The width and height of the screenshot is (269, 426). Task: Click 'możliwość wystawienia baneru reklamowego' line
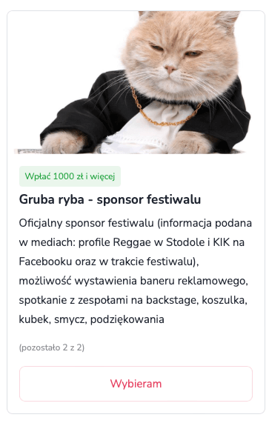click(133, 281)
